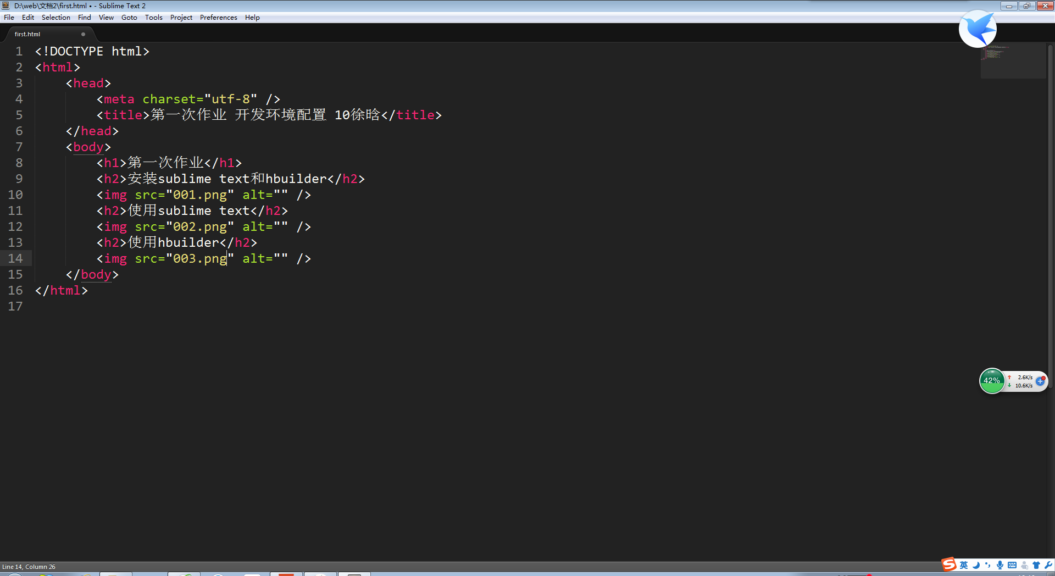Close first.html via the tab's dot button
This screenshot has width=1055, height=576.
pos(84,34)
